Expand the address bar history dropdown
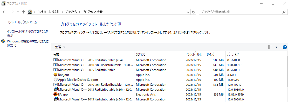Viewport: 288px width, 102px height. tap(188, 12)
